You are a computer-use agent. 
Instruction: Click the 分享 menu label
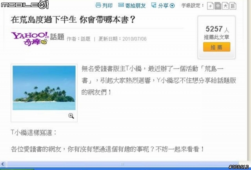(163, 6)
